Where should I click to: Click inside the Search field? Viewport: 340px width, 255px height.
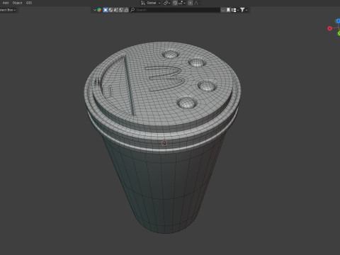175,10
